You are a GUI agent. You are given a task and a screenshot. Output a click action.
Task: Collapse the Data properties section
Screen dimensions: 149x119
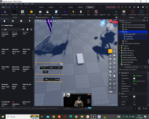point(120,94)
